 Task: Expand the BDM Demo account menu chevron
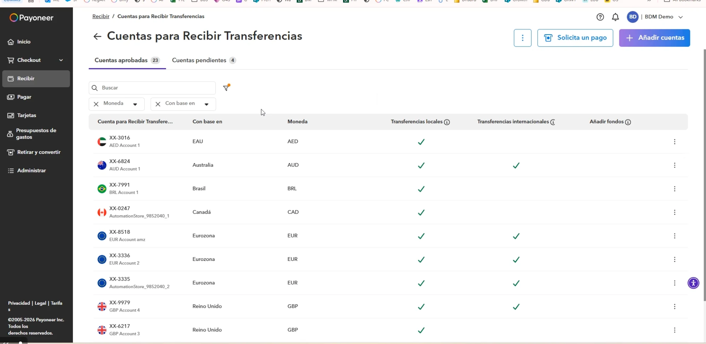tap(681, 17)
